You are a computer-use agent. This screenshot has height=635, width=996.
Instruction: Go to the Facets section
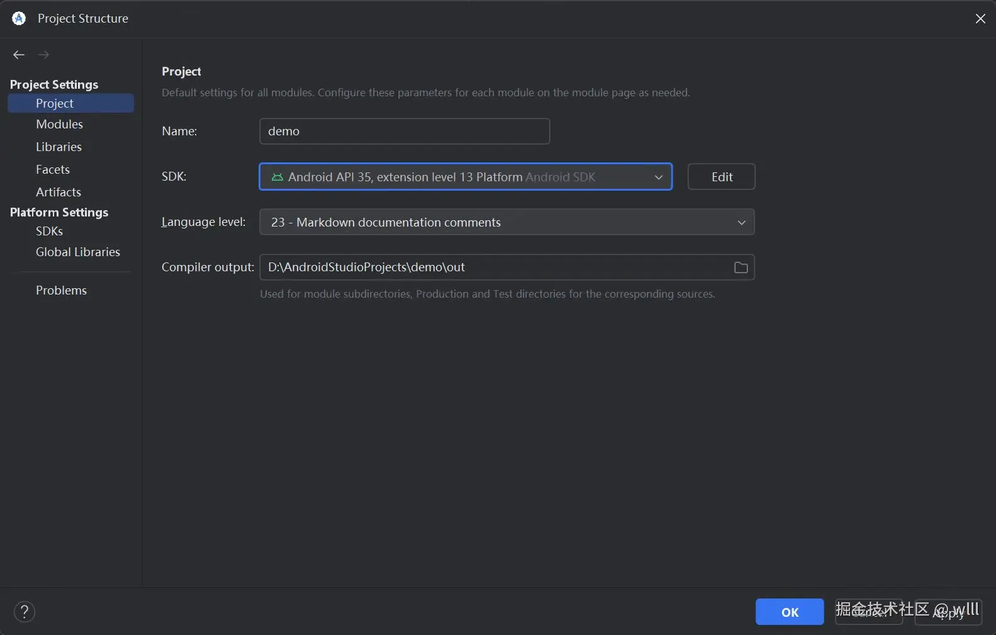pyautogui.click(x=53, y=169)
